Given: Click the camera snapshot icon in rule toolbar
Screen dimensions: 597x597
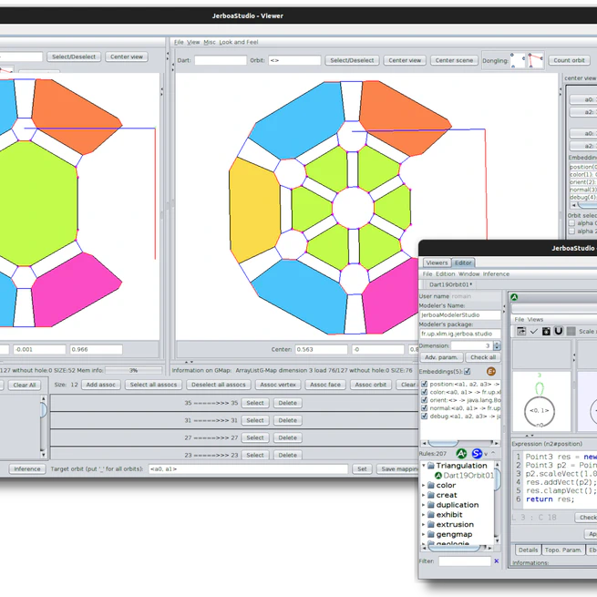Looking at the screenshot, I should (x=546, y=331).
